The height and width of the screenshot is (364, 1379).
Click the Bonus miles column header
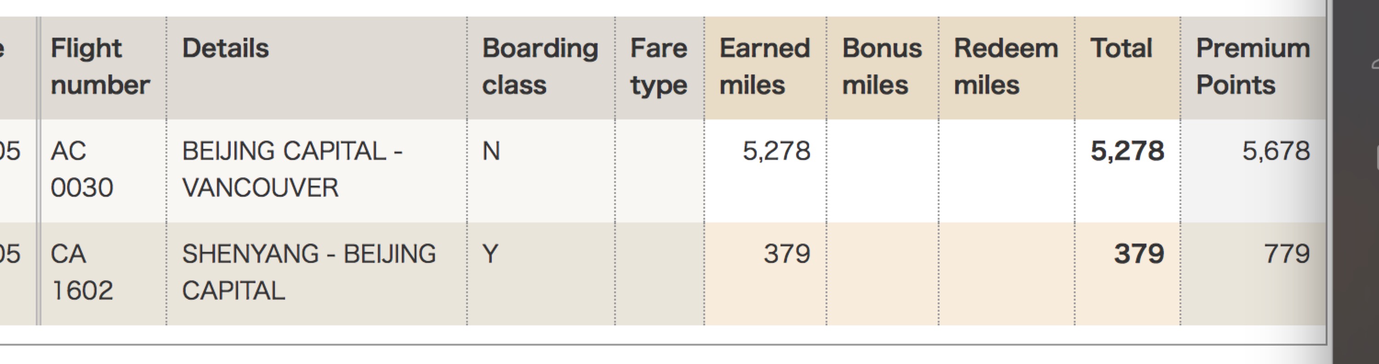click(x=883, y=68)
